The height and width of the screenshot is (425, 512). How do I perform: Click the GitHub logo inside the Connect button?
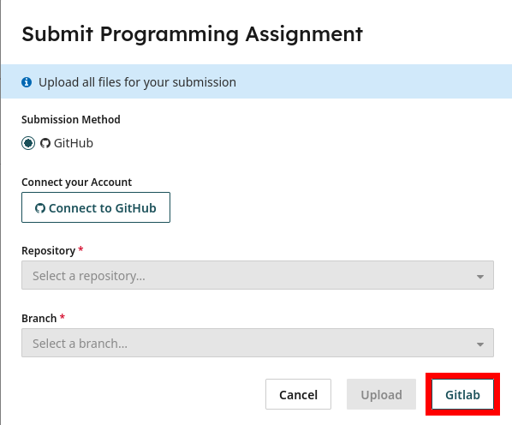(40, 208)
